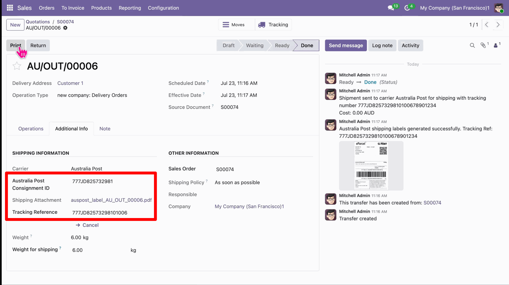Select the Additional Info tab
Screen dimensions: 509x285
click(x=71, y=129)
